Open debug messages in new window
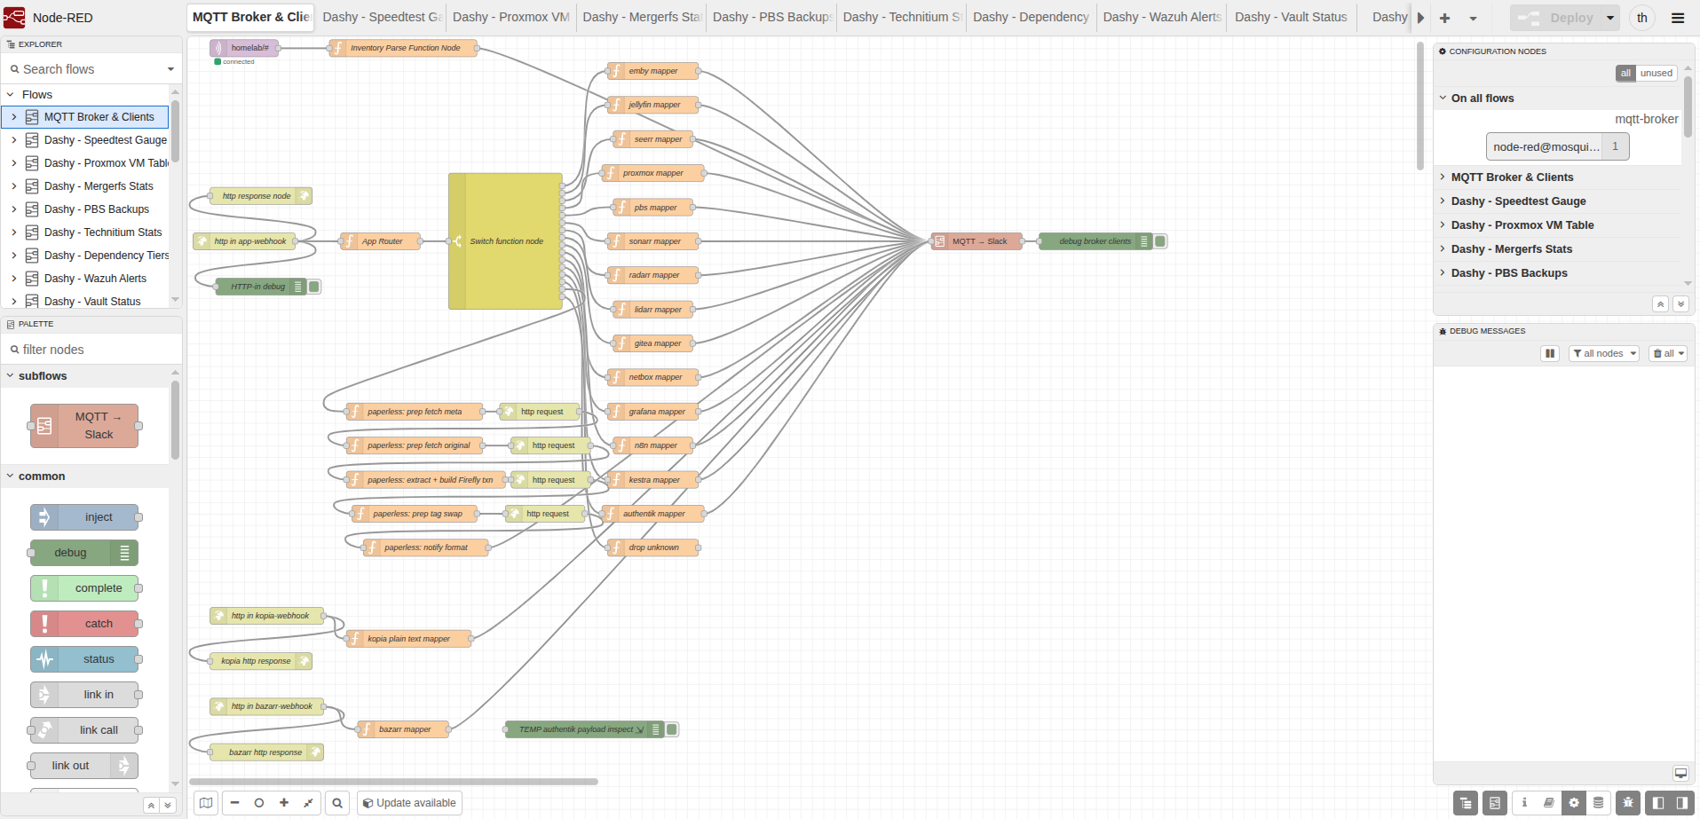 (x=1680, y=773)
